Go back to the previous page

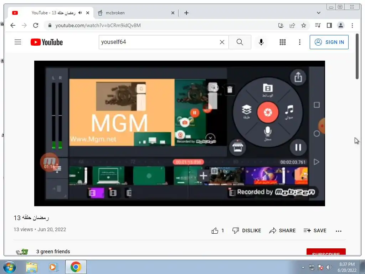click(x=13, y=25)
